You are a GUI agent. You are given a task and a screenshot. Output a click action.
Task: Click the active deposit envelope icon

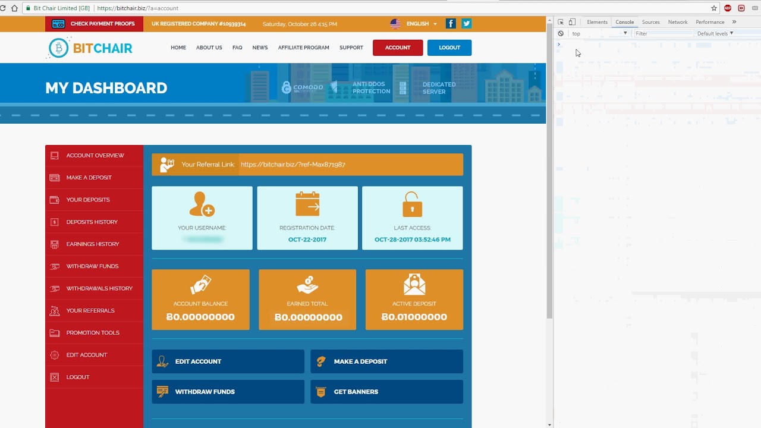[414, 285]
